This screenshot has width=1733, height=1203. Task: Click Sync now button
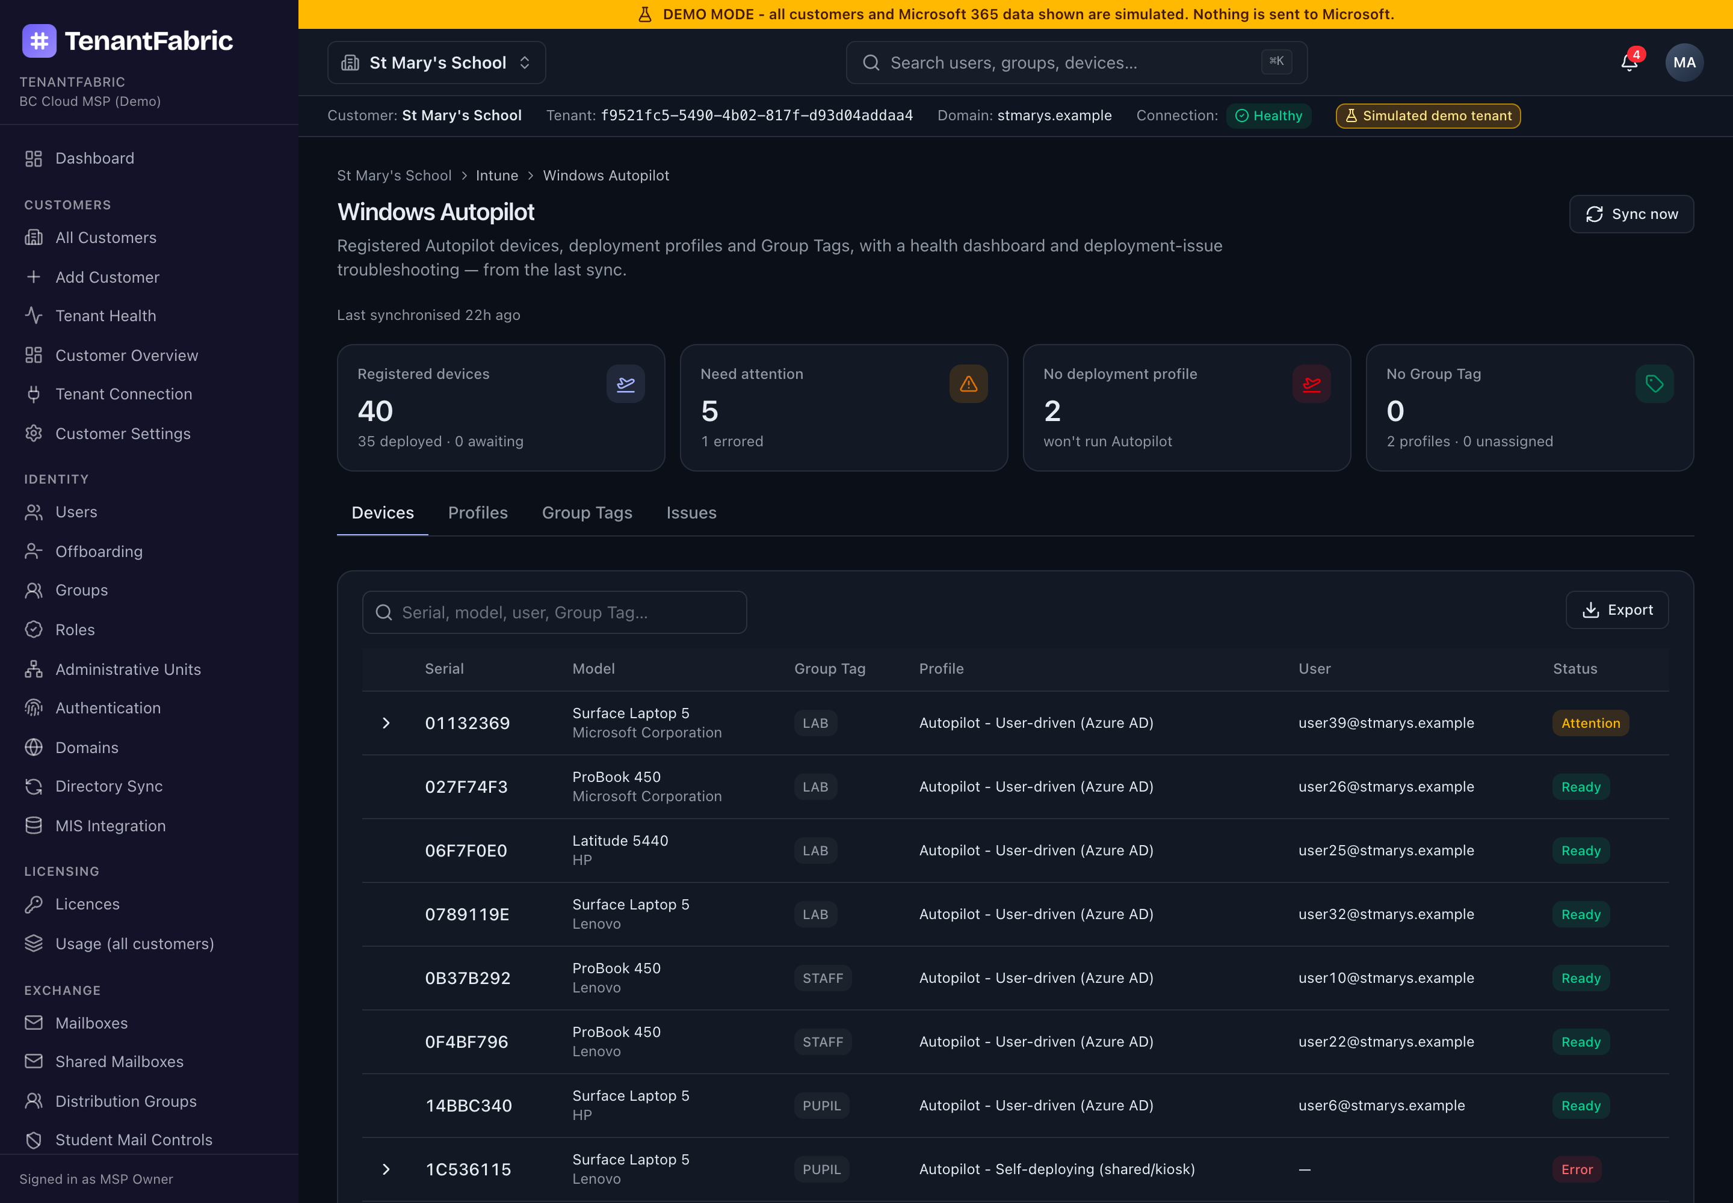coord(1631,214)
